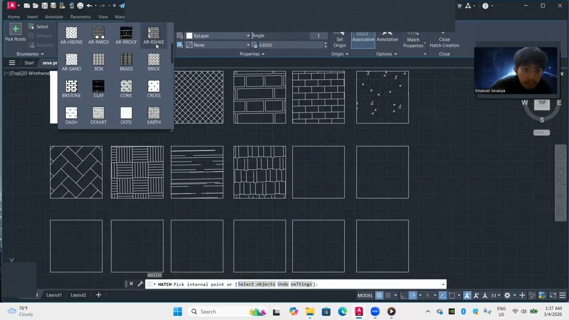Open the Home ribbon tab

[14, 17]
